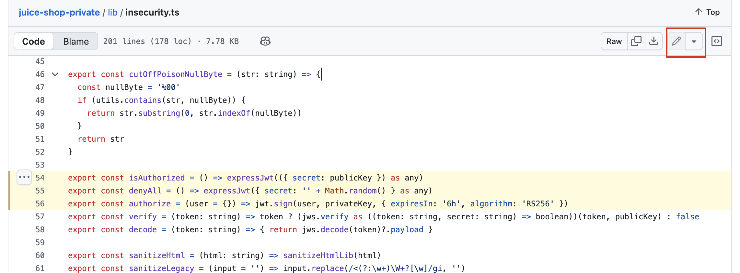
Task: Copy raw file contents icon
Action: pos(636,41)
